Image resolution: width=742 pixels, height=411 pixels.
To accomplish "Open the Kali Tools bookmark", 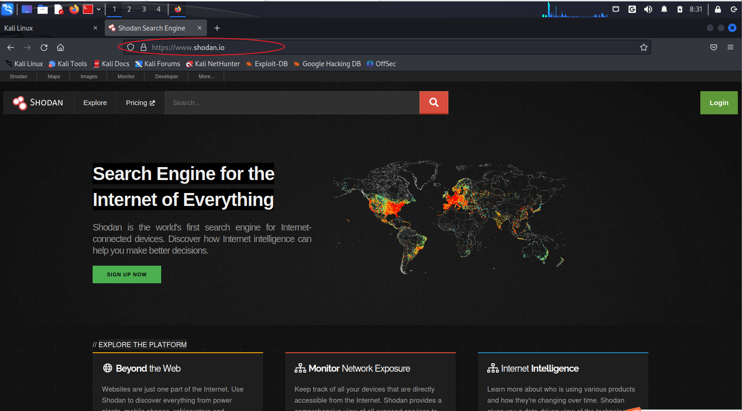I will (x=68, y=64).
